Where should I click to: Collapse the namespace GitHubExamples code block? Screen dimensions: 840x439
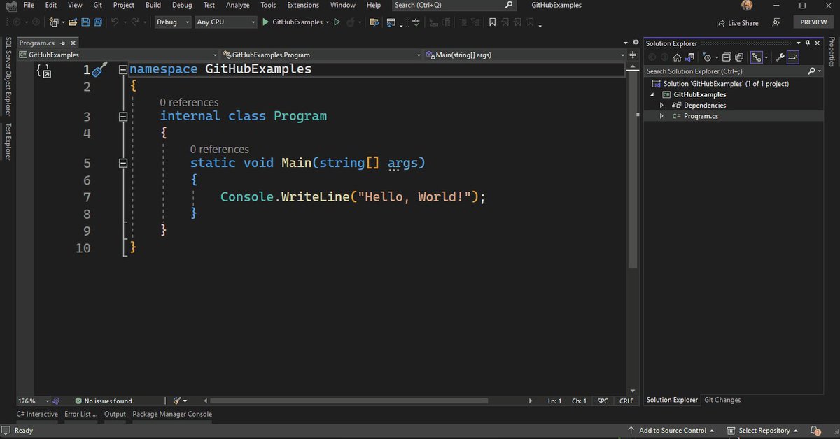coord(123,70)
